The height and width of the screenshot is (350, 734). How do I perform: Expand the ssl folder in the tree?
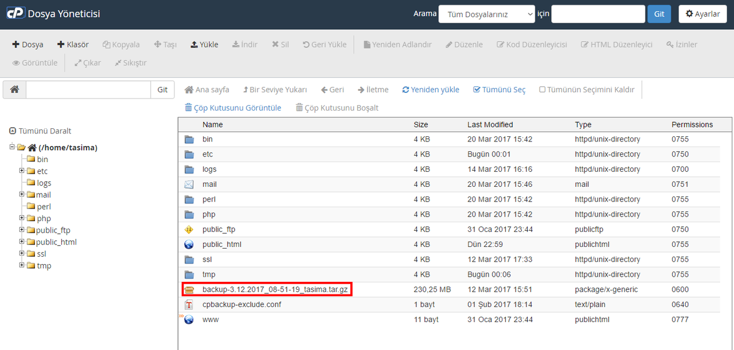point(22,253)
